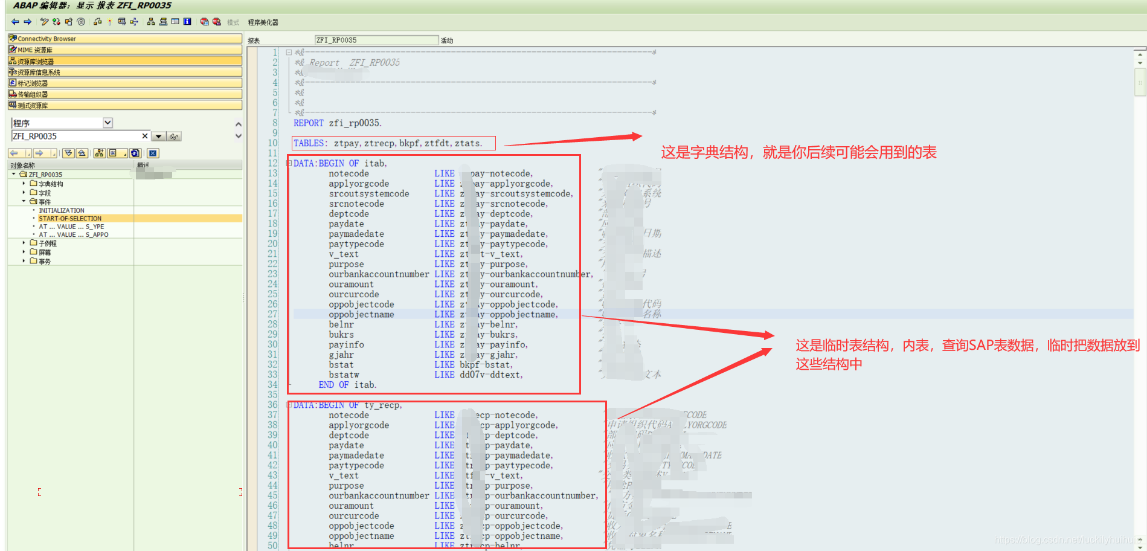This screenshot has height=551, width=1147.
Task: Click Collapse all nodes icon in navigator
Action: click(x=82, y=153)
